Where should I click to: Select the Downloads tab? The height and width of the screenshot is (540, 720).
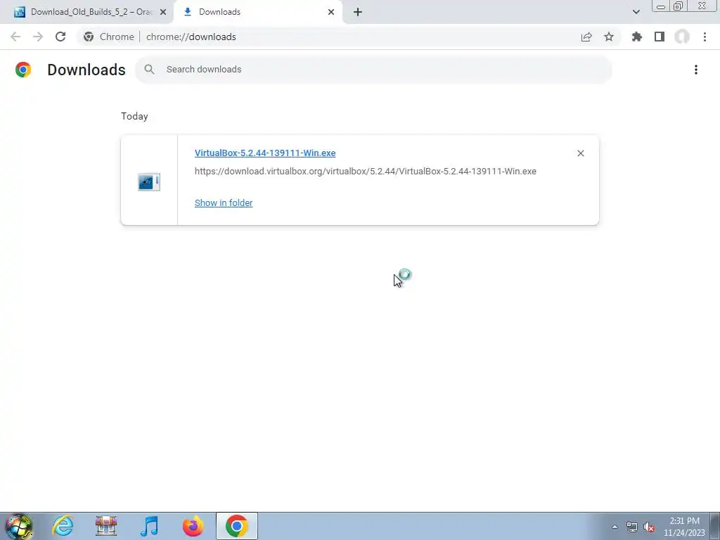257,12
